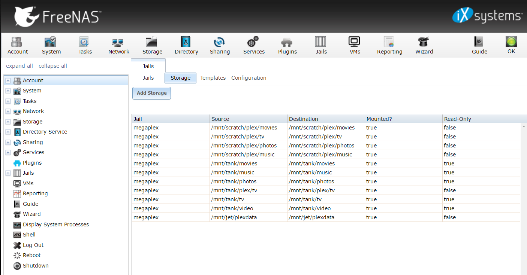The width and height of the screenshot is (527, 275).
Task: Select Shell in the sidebar tree
Action: coord(29,235)
